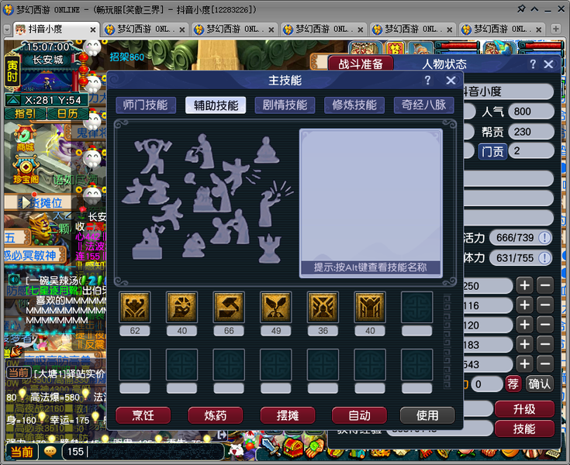This screenshot has width=570, height=465.
Task: Click the 确认 button
Action: (x=540, y=384)
